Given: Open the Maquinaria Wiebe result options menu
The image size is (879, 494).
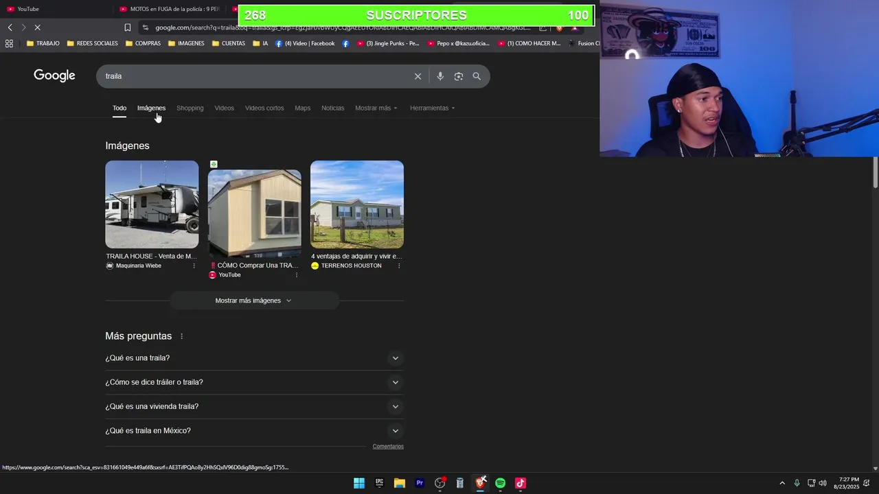Looking at the screenshot, I should 194,266.
